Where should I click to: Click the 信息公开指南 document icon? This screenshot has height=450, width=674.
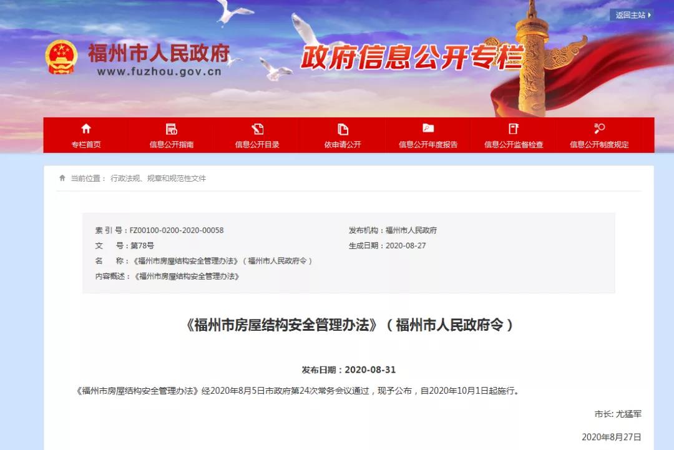click(x=172, y=129)
